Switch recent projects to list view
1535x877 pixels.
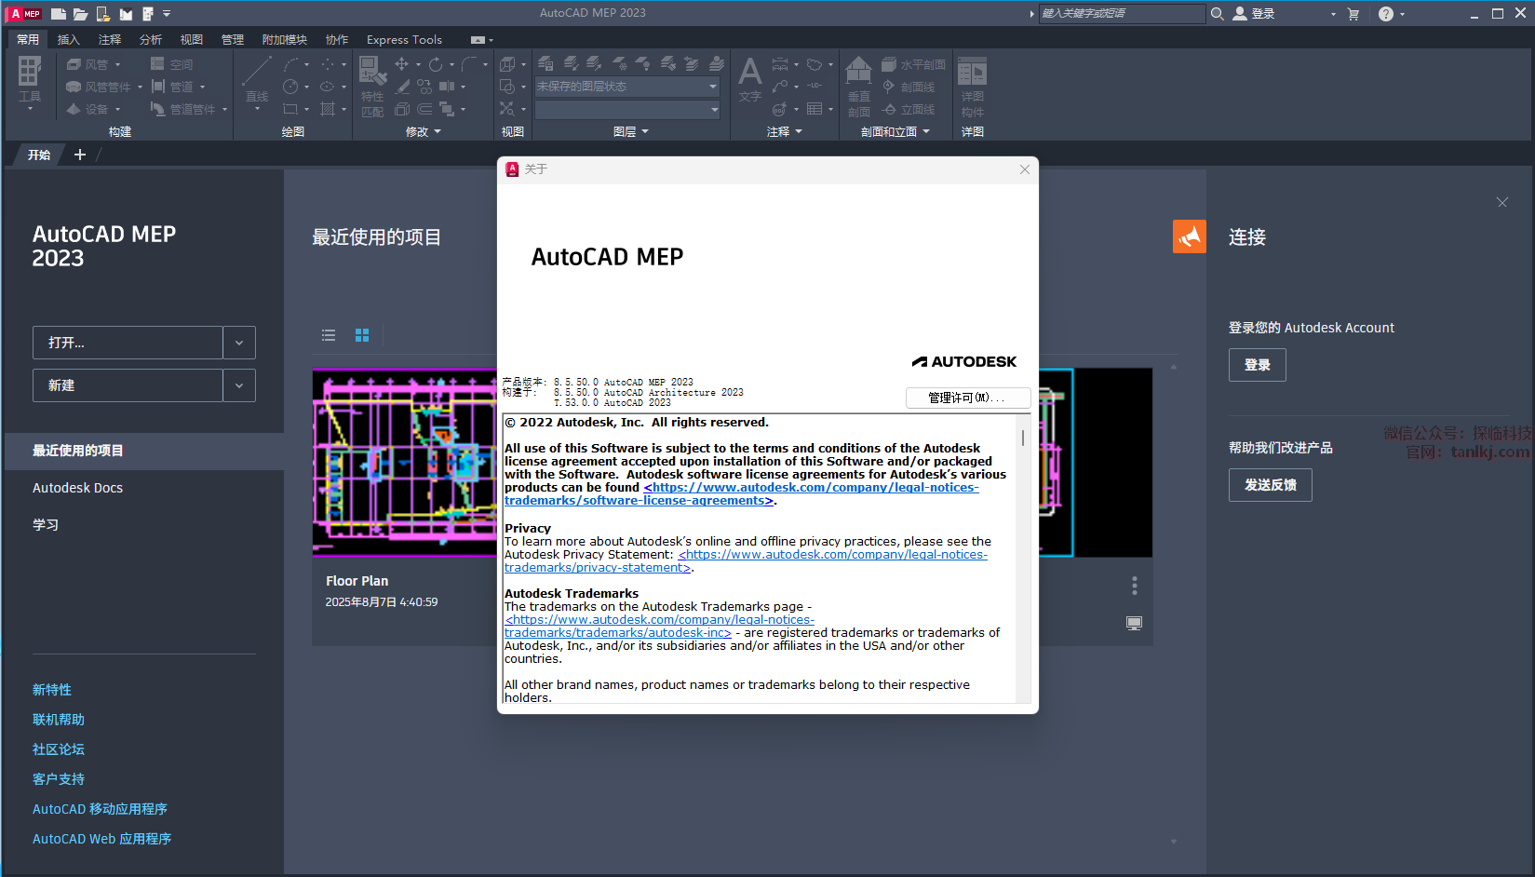[329, 335]
